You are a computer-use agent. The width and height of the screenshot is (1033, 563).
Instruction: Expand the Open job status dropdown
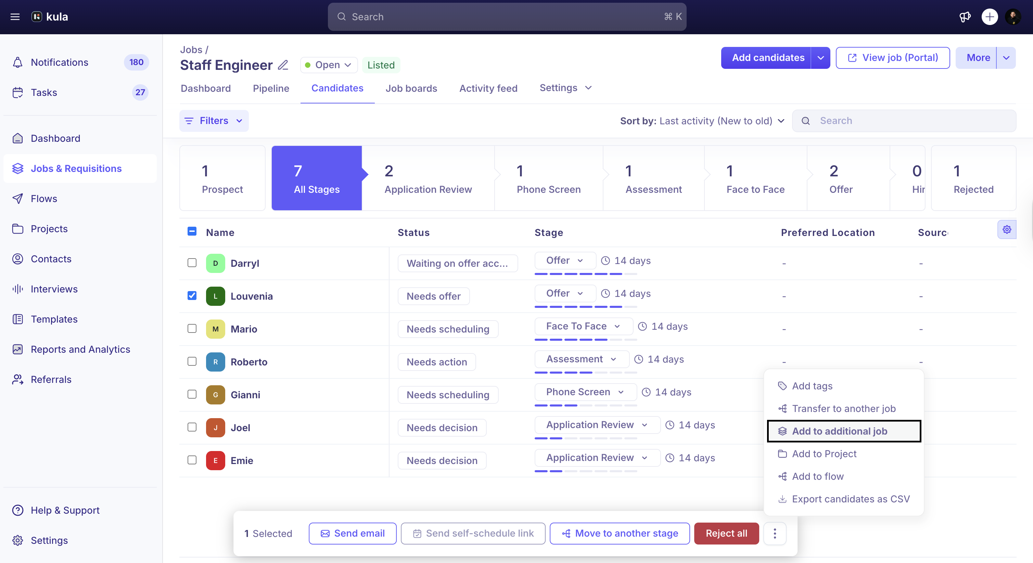click(329, 65)
